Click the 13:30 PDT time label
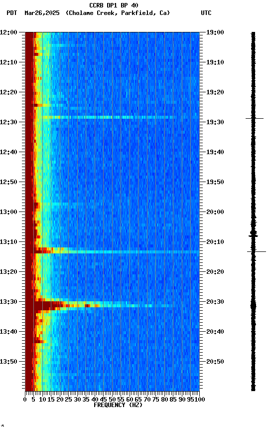This screenshot has height=431, width=275. (x=8, y=302)
